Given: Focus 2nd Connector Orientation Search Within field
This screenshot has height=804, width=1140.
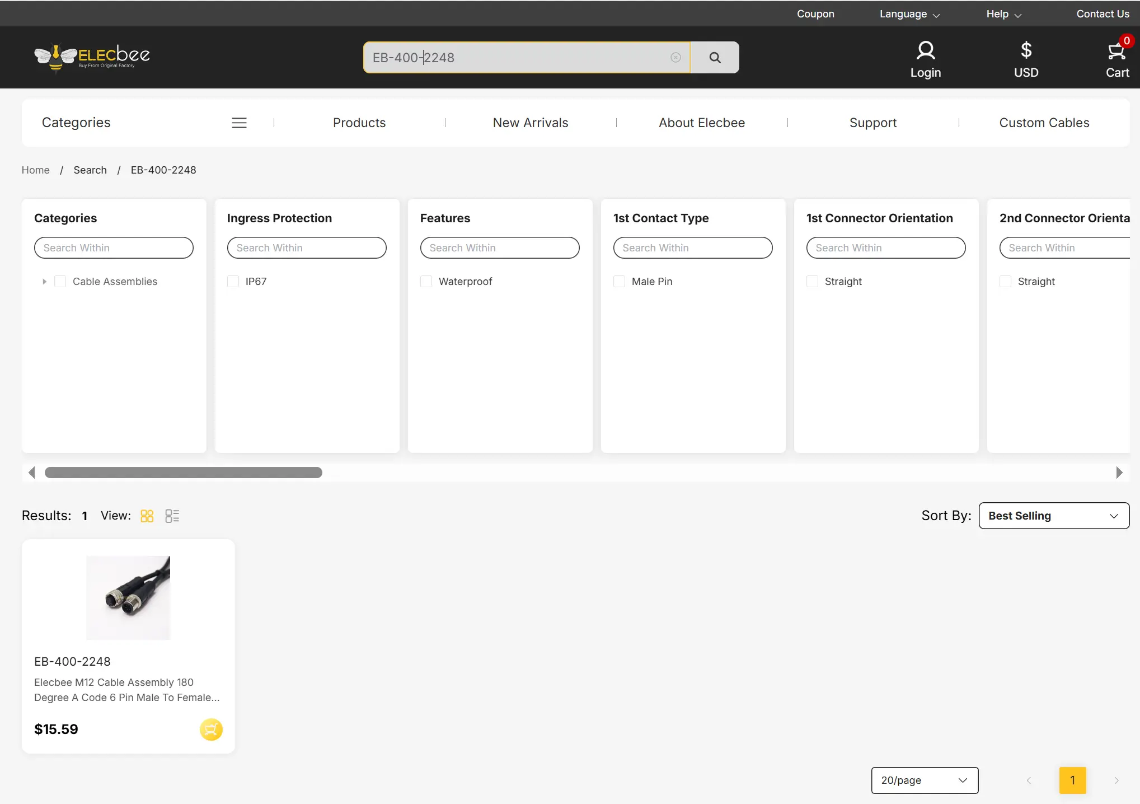Looking at the screenshot, I should [1064, 248].
